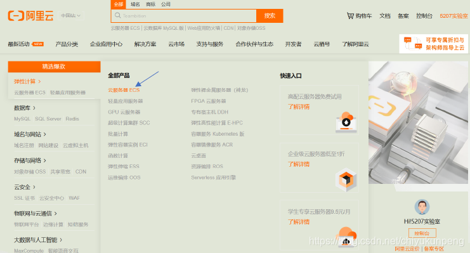Expand the 物联网与云通信 category

[x=36, y=214]
